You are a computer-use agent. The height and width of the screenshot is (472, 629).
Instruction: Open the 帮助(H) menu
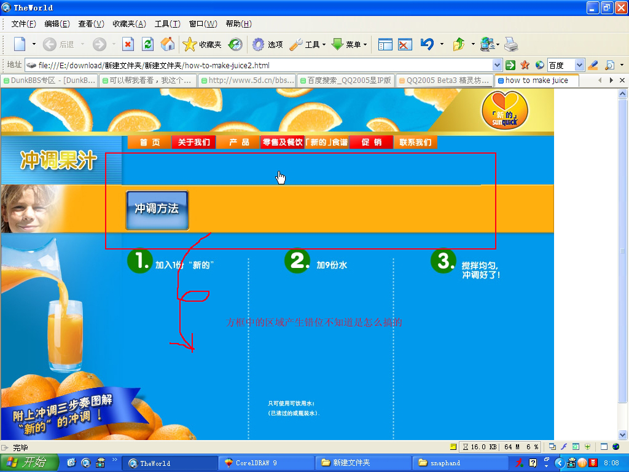point(239,24)
